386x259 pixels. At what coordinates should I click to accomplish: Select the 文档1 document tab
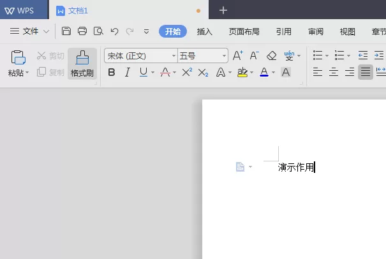(128, 10)
